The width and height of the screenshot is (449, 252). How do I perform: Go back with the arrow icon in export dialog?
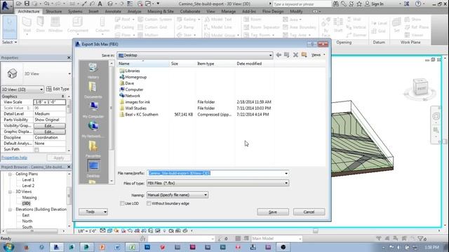(279, 55)
